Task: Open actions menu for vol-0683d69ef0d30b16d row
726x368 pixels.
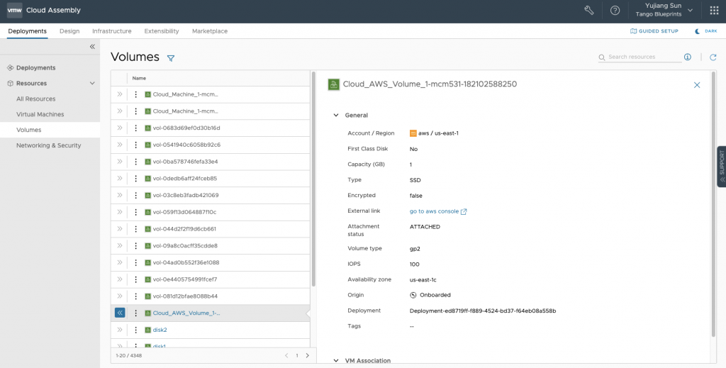Action: point(135,128)
